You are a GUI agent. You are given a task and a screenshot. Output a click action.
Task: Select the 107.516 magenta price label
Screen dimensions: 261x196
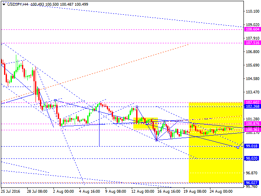(x=252, y=43)
